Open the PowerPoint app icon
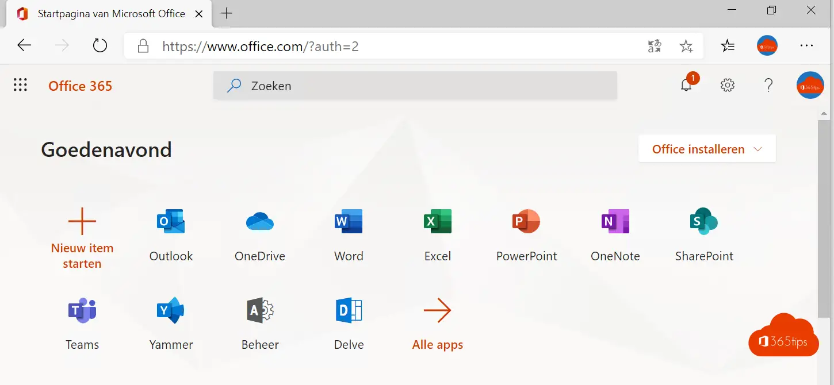Screen dimensions: 834x385 (x=526, y=222)
